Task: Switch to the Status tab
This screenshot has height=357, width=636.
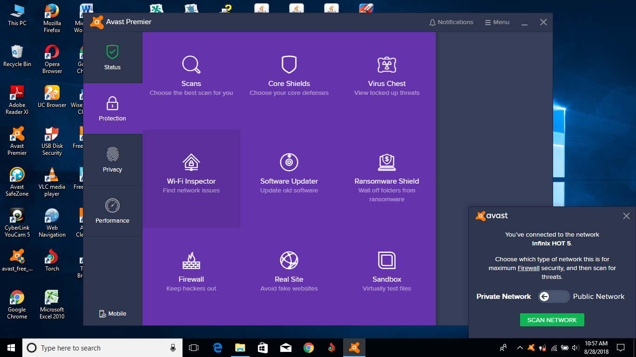Action: 113,58
